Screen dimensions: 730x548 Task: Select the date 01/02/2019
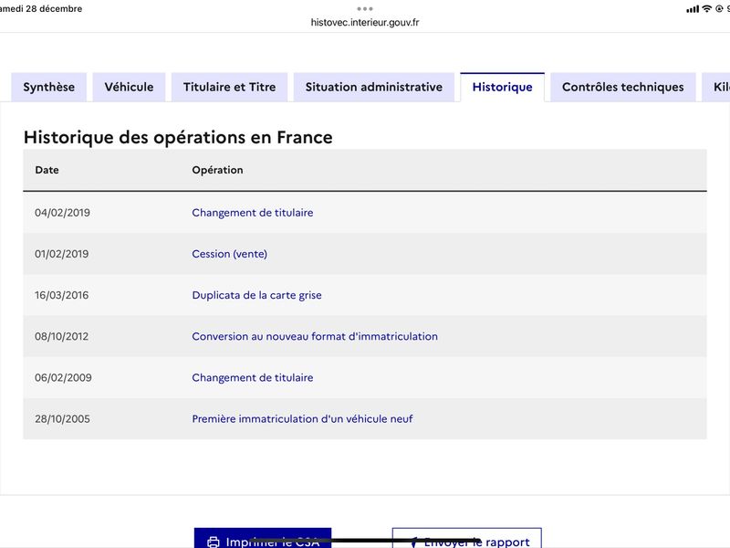61,254
